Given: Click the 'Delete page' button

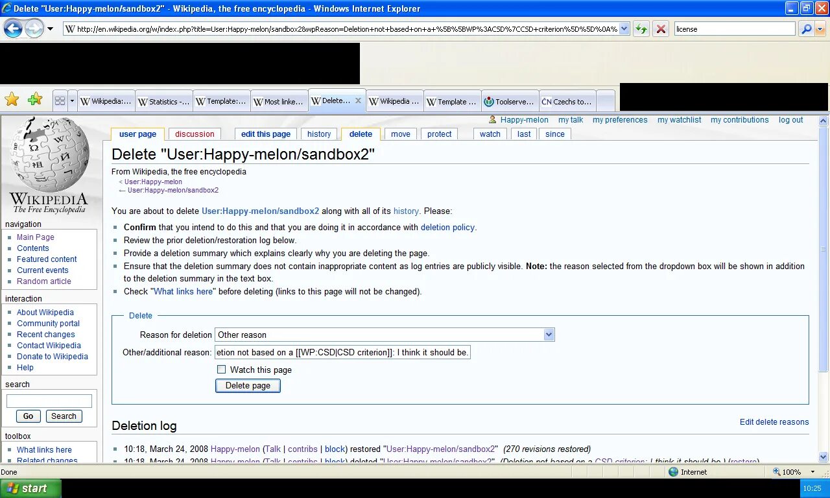Looking at the screenshot, I should point(248,385).
